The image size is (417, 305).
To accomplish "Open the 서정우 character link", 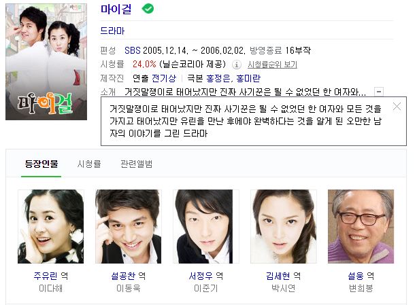I will pos(201,276).
